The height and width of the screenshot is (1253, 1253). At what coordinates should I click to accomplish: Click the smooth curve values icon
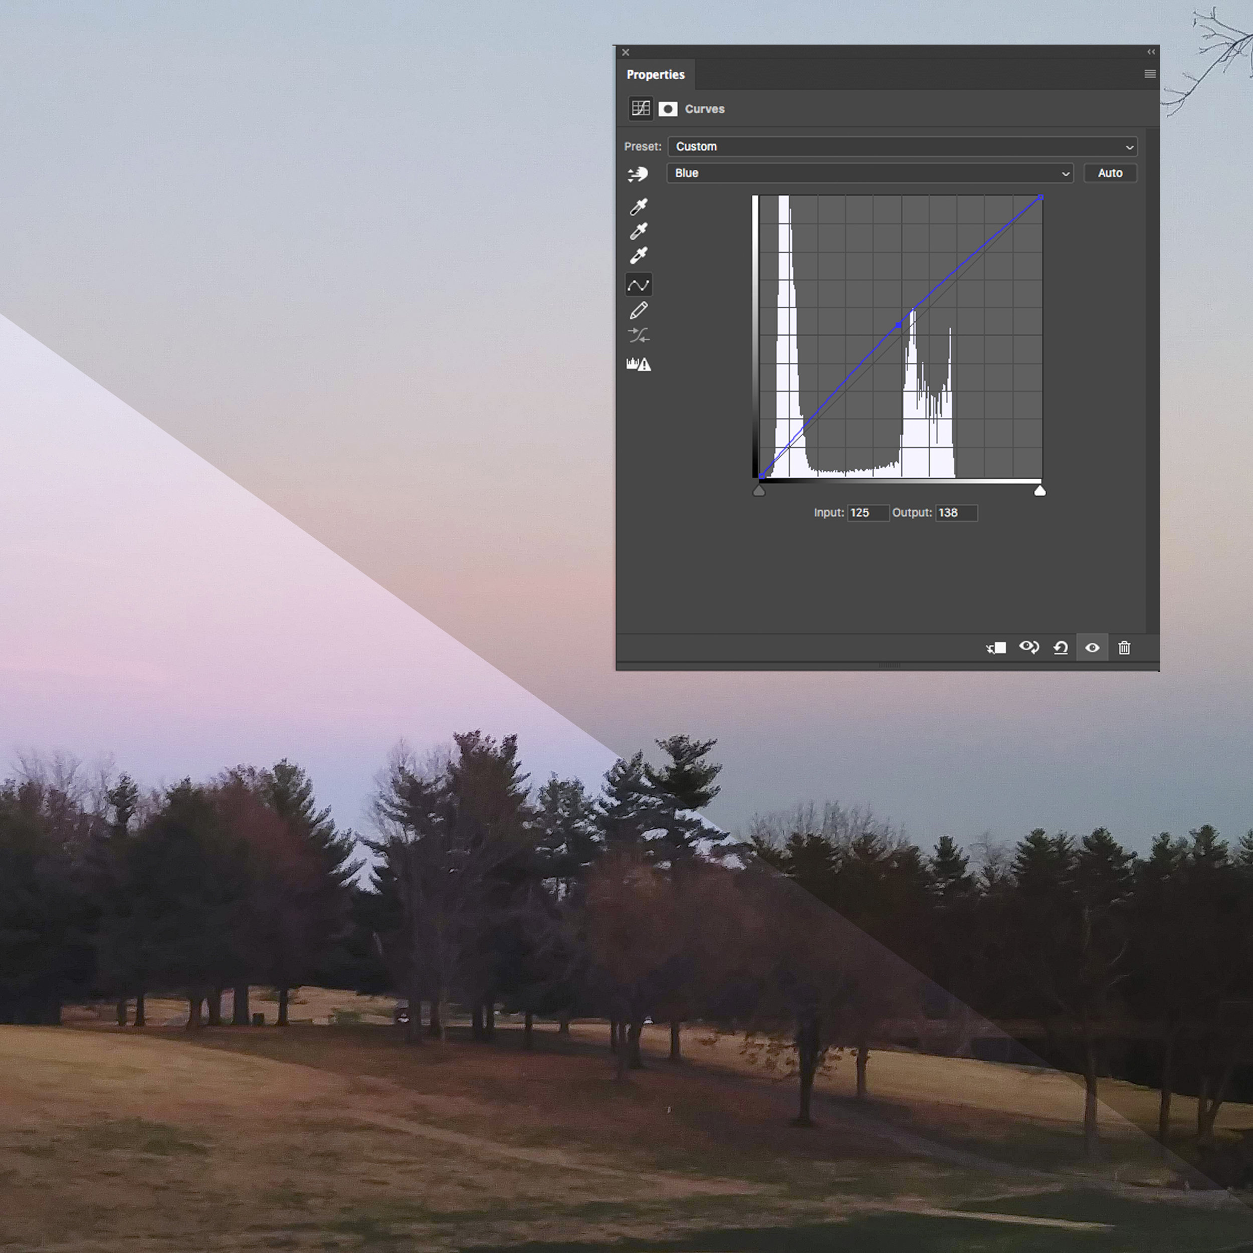click(638, 335)
